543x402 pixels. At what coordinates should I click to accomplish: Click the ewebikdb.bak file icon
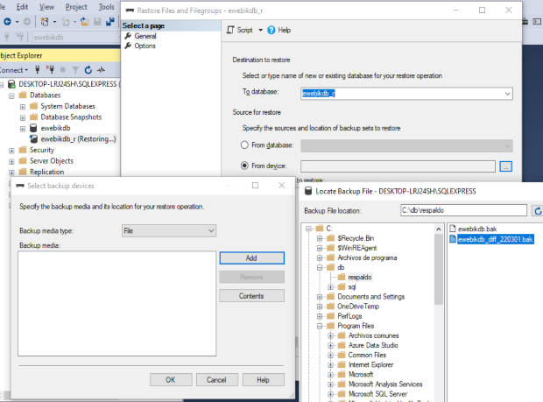pos(452,229)
